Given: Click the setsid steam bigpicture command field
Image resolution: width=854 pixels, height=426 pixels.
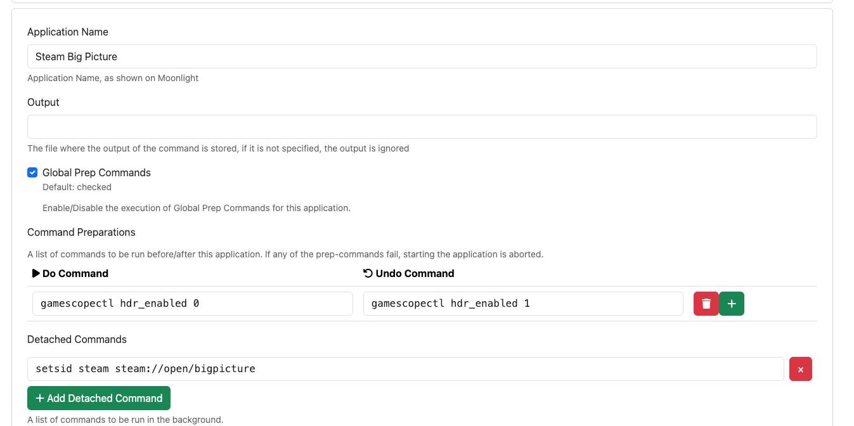Looking at the screenshot, I should [x=406, y=369].
